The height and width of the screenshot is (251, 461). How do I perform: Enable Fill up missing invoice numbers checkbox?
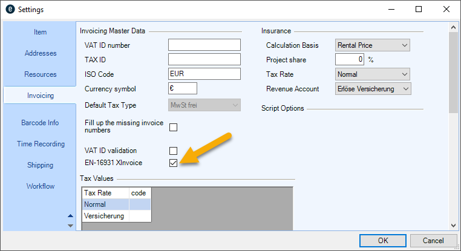click(x=173, y=127)
